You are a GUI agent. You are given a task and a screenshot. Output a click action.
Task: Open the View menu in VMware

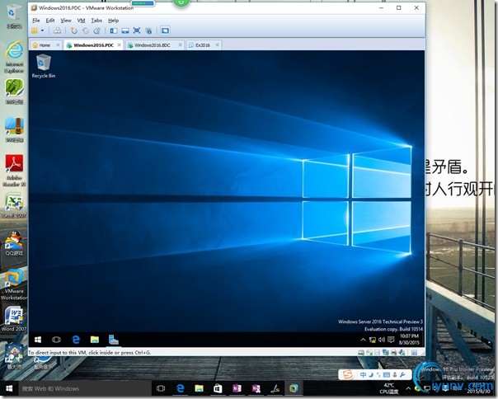click(66, 21)
